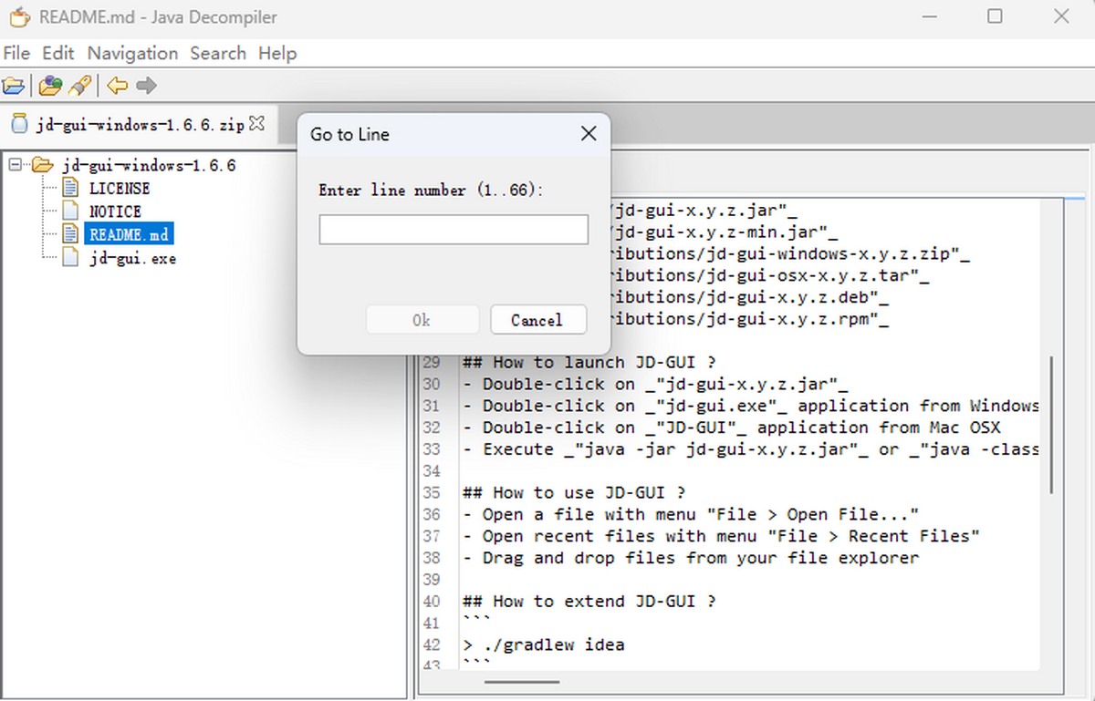Close the Go to Line dialog
The image size is (1095, 701).
tap(589, 133)
